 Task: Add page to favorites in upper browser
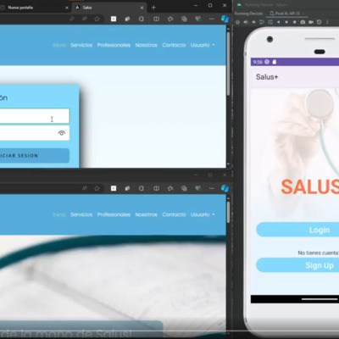[x=97, y=19]
